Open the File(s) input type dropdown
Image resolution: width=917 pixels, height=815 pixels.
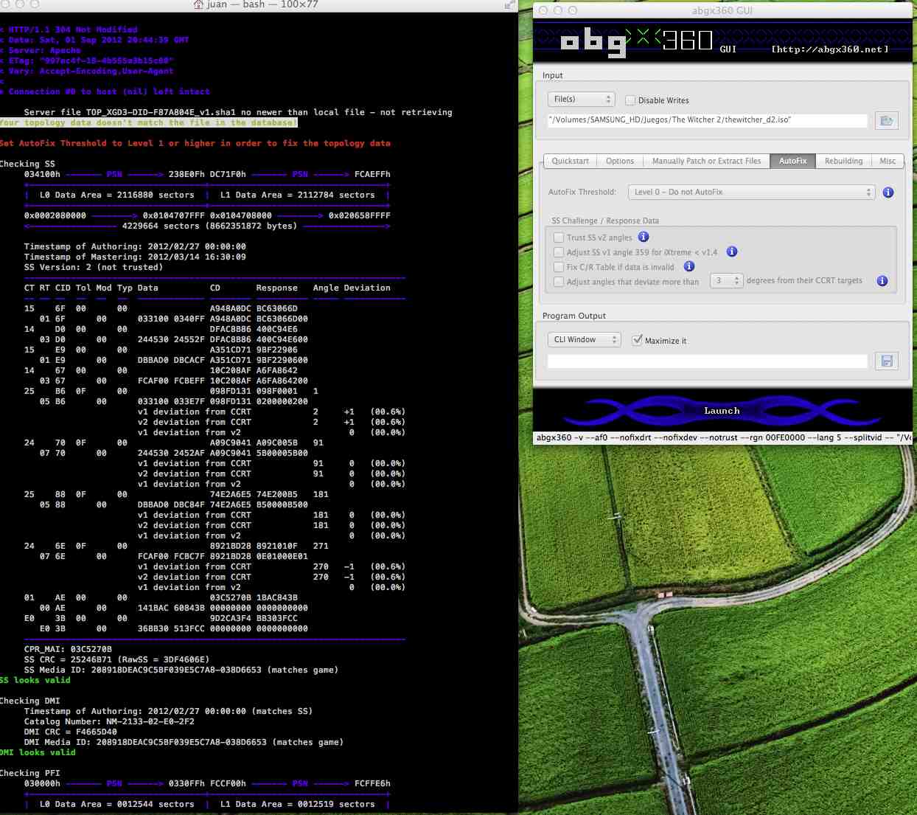point(581,99)
